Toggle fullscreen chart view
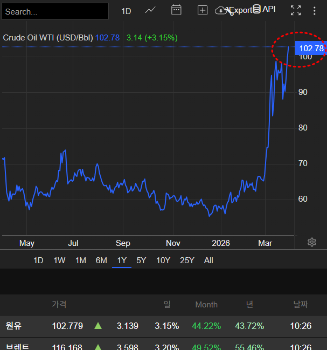The width and height of the screenshot is (327, 350). [296, 10]
